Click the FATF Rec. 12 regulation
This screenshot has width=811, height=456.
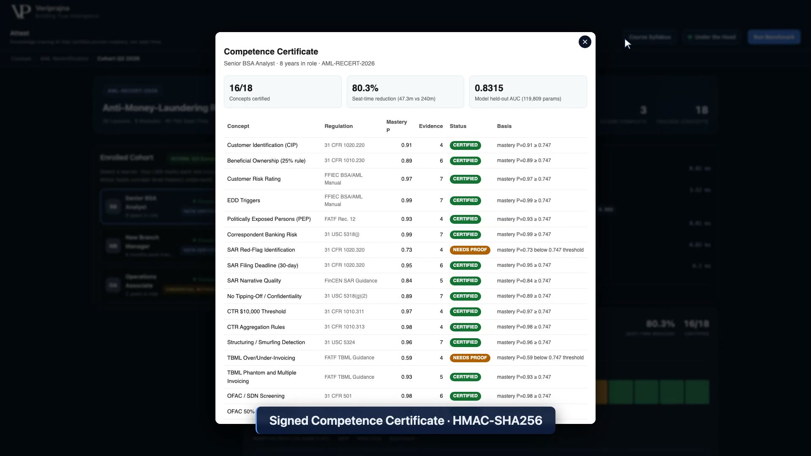(x=340, y=219)
